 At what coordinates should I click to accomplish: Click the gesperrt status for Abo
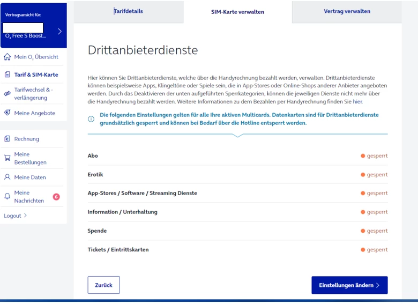click(374, 155)
